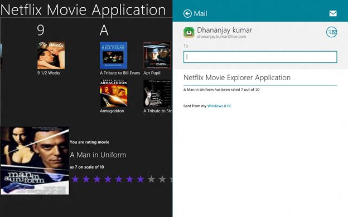Click the 'Netflix Movie Application' title

pos(83,10)
